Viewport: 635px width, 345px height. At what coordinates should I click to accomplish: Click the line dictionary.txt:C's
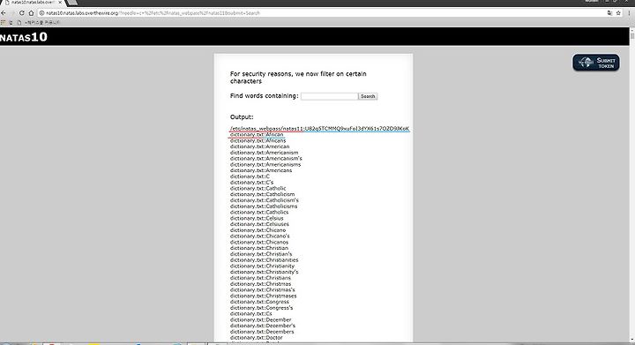point(252,183)
